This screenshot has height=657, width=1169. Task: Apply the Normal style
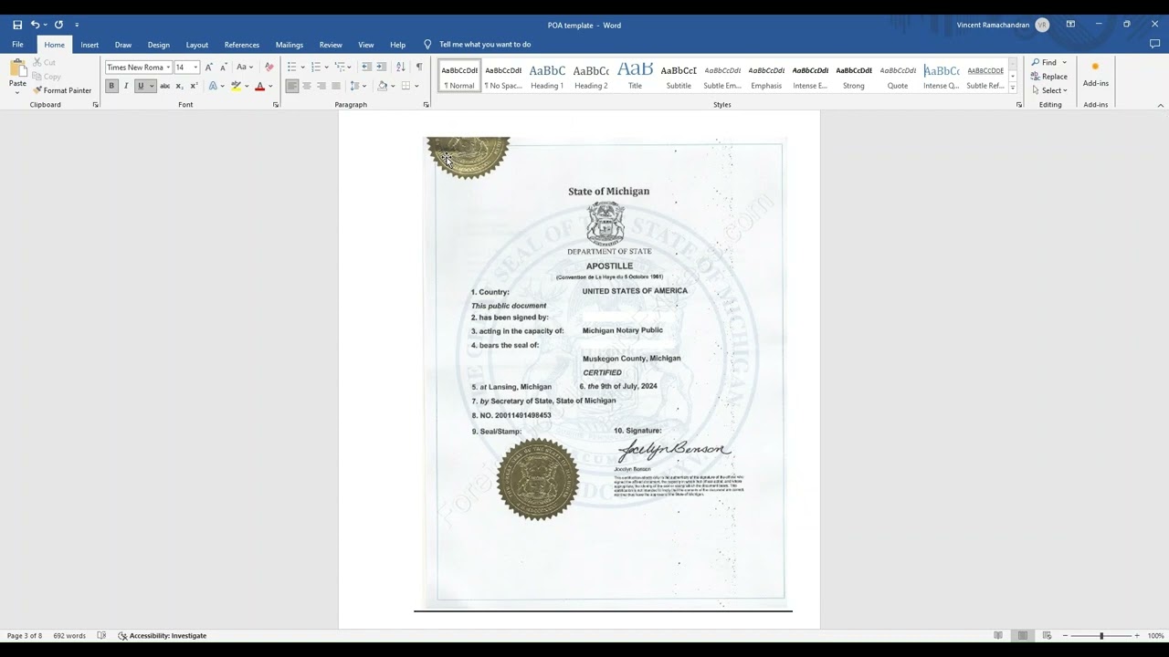click(459, 76)
